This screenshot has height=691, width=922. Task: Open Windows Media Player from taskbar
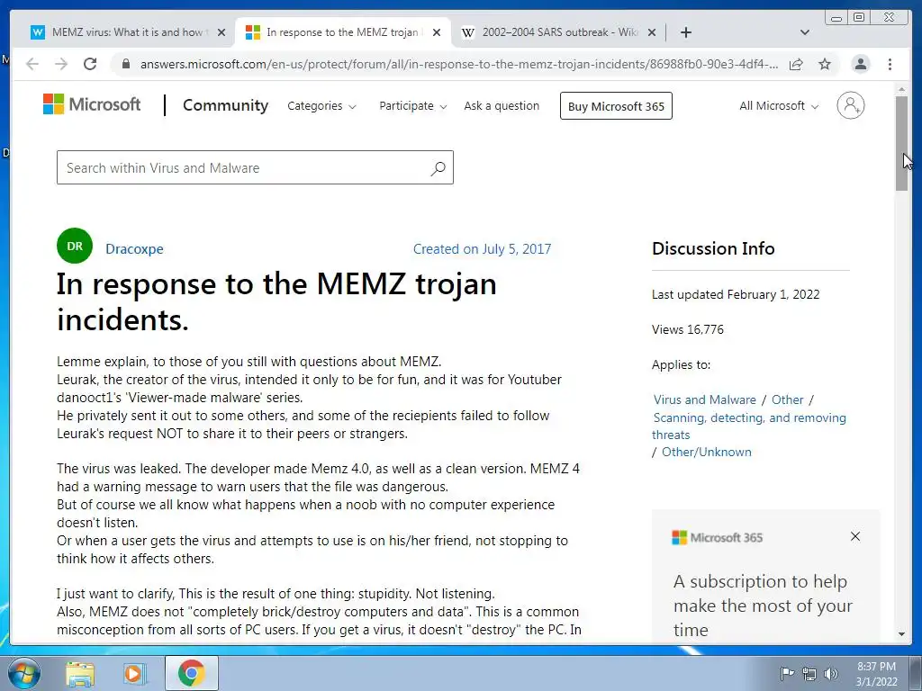tap(134, 673)
